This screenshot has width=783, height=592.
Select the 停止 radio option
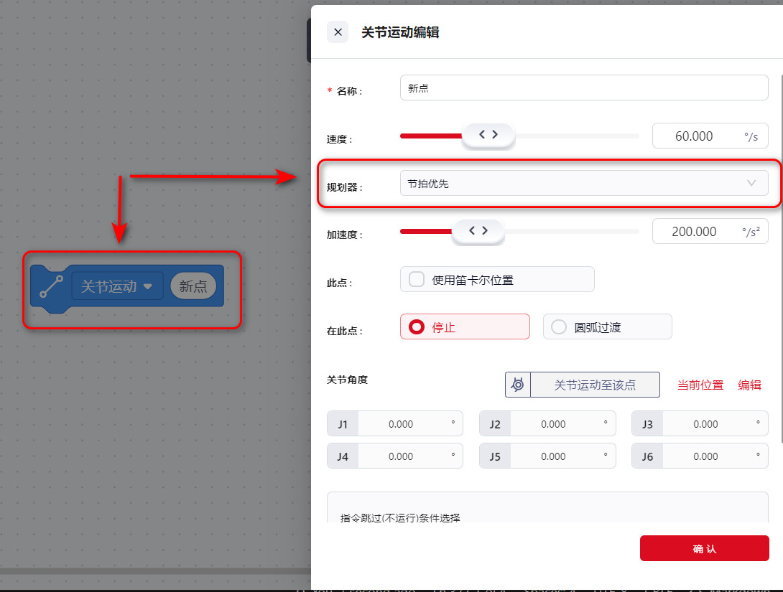pyautogui.click(x=416, y=327)
